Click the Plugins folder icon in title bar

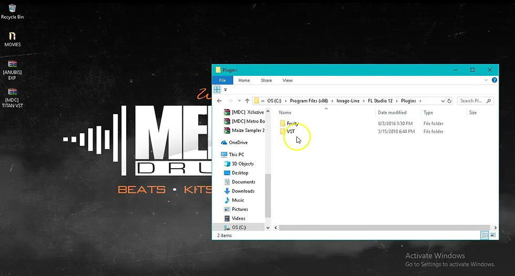(218, 70)
